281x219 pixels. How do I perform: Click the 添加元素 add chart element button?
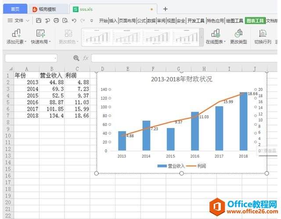click(x=16, y=36)
